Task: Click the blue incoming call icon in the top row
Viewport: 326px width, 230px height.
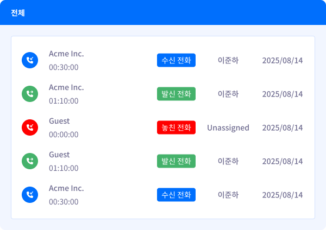Action: click(29, 60)
